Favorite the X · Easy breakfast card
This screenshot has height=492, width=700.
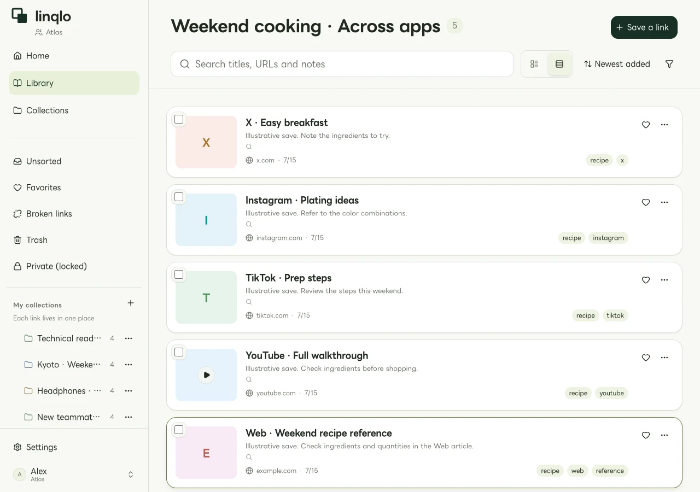646,125
